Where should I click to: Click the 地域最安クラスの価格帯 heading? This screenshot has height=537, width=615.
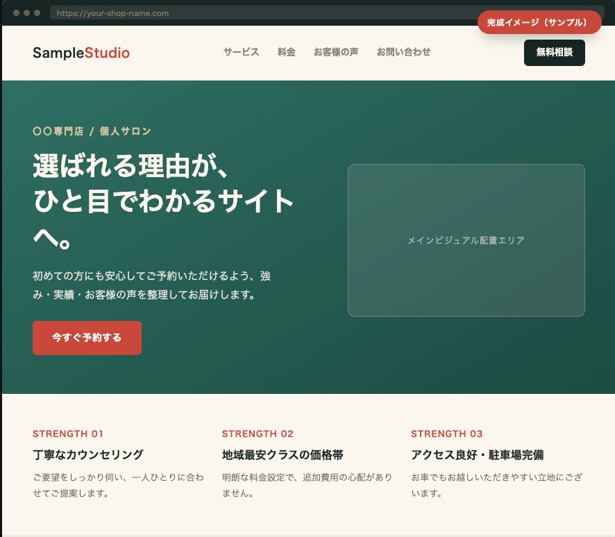click(283, 454)
